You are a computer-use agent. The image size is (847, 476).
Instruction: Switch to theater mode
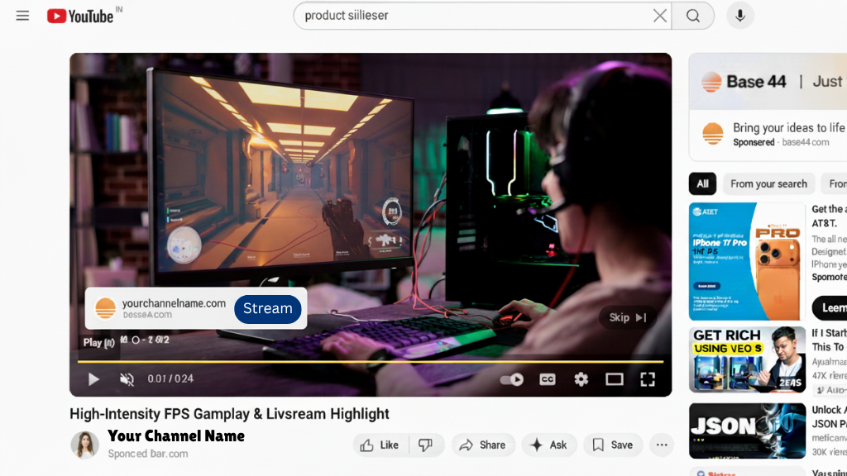pos(614,379)
